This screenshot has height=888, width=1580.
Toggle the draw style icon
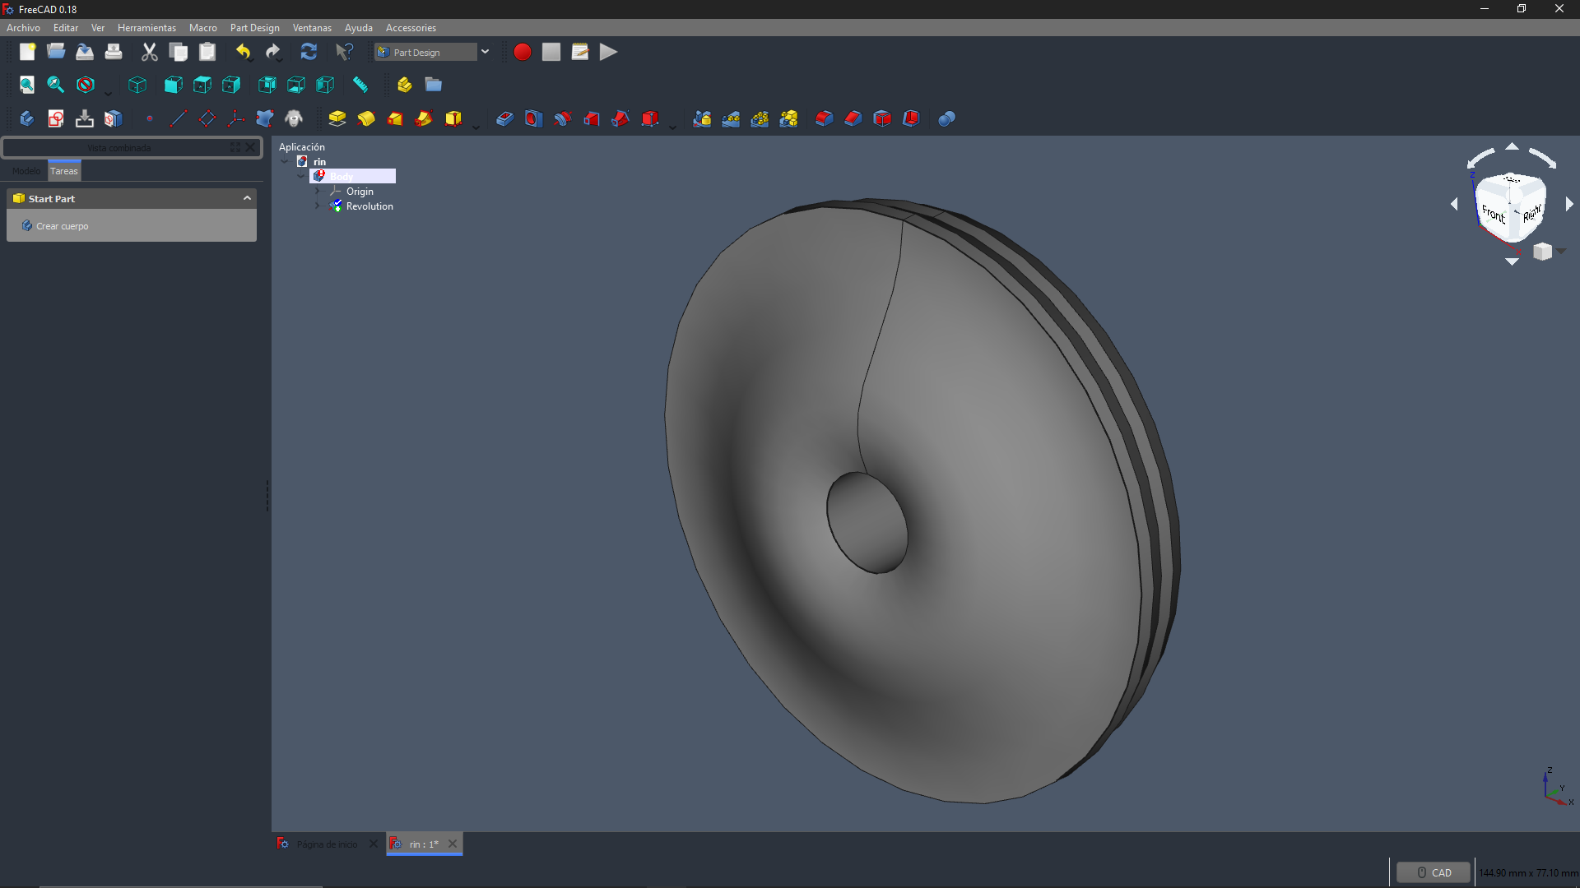86,85
